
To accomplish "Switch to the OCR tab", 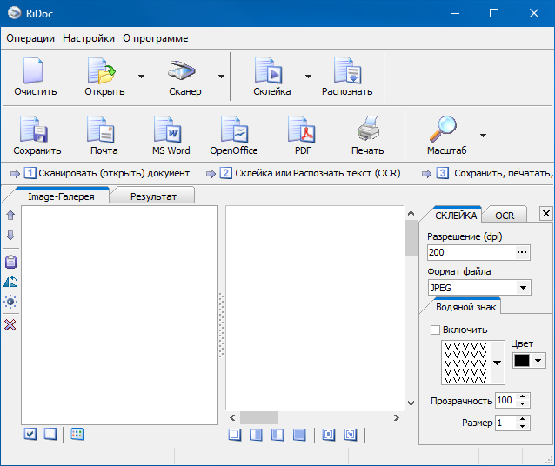I will click(505, 216).
